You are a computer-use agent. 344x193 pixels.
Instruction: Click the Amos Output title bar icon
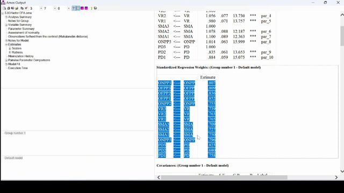coord(3,3)
